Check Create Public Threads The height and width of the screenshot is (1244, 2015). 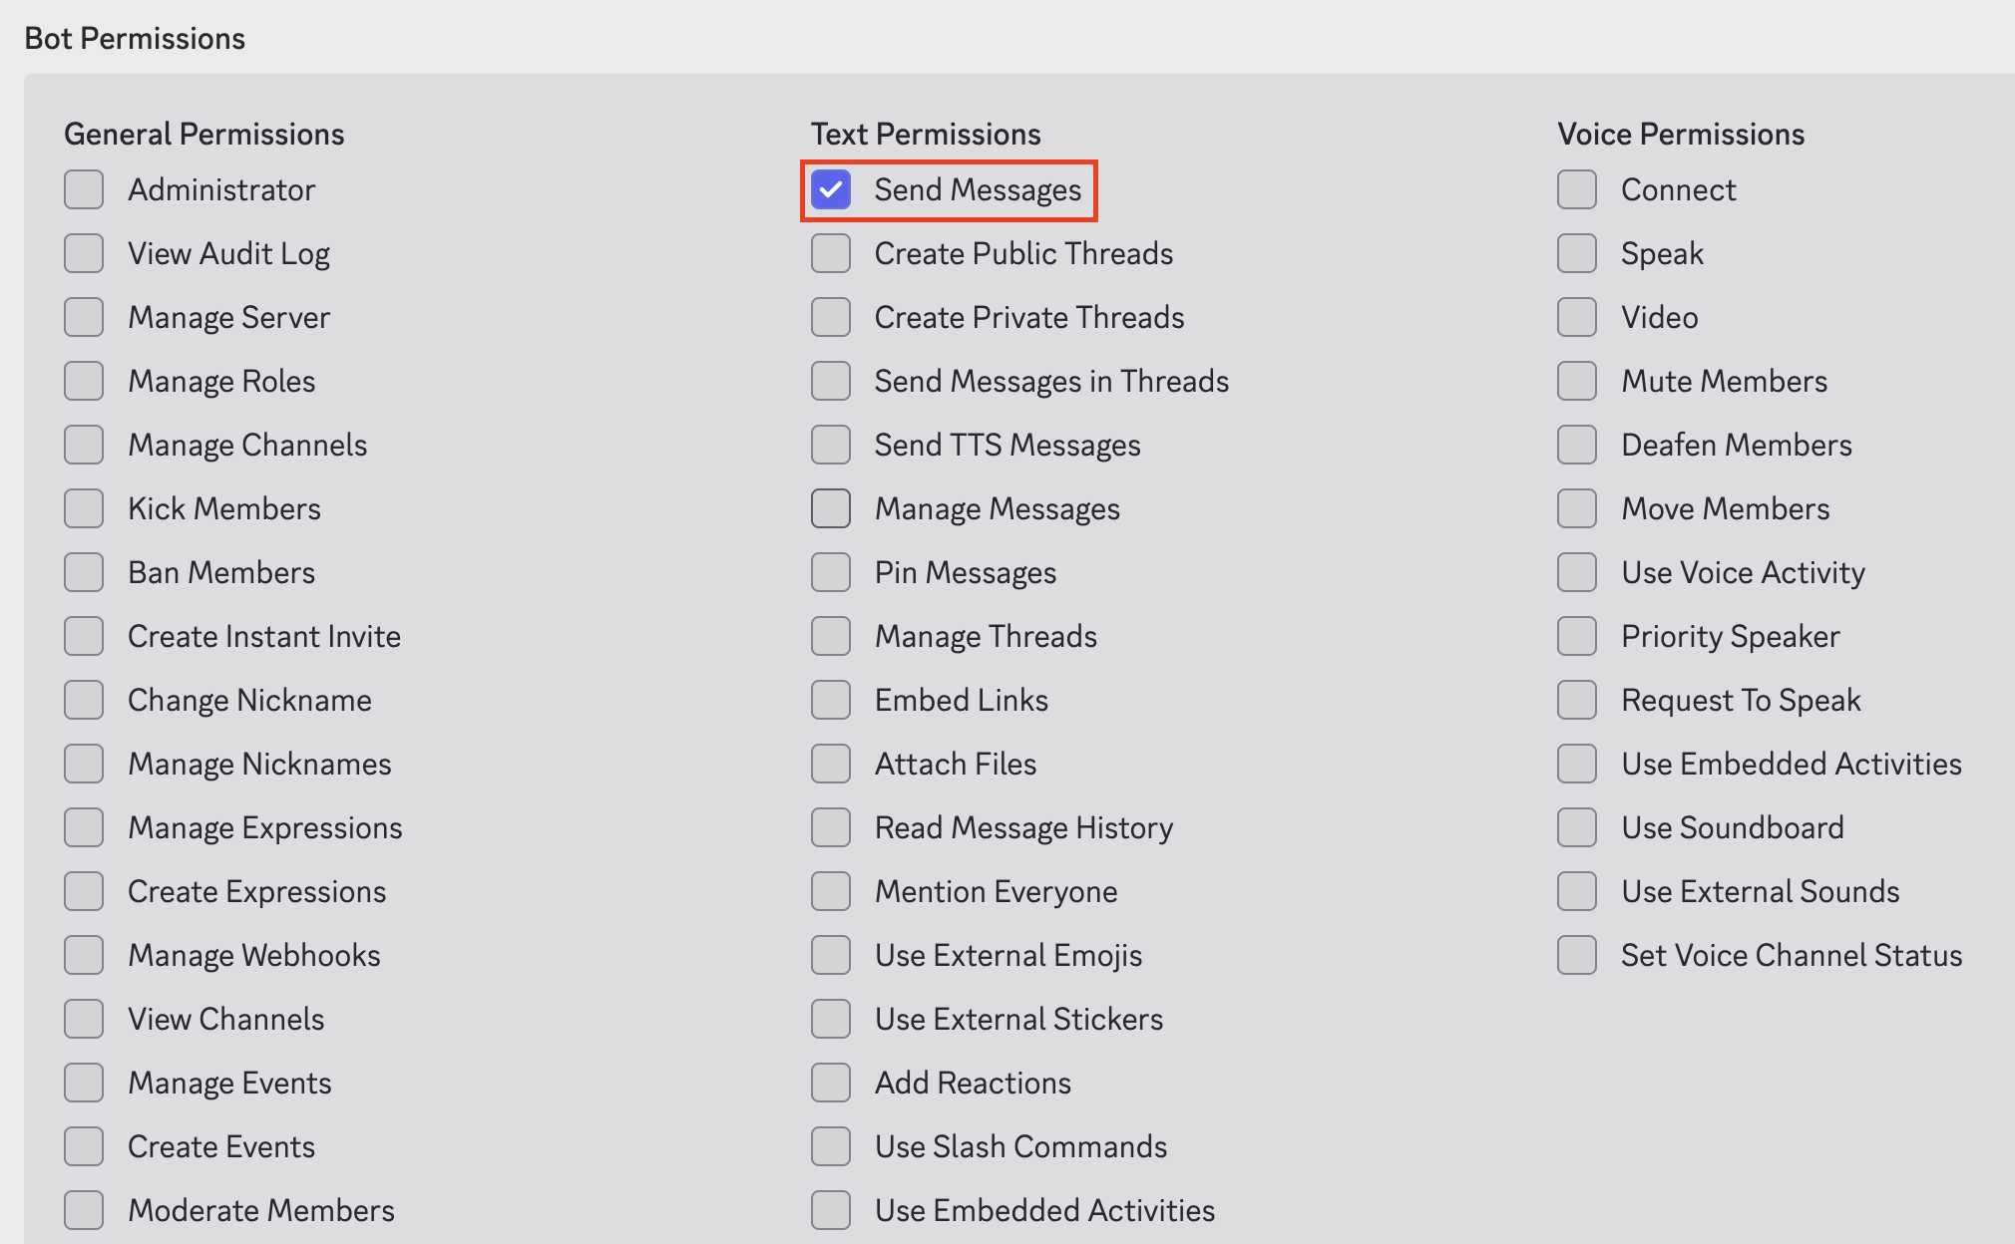point(831,253)
